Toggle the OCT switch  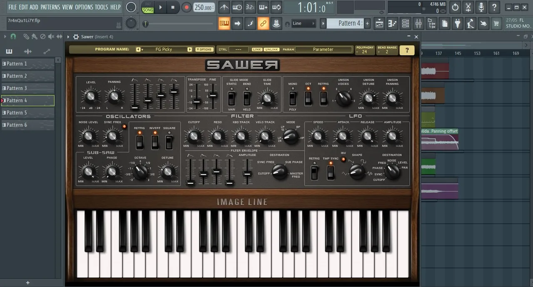pos(308,98)
